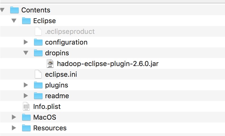The width and height of the screenshot is (225, 136).
Task: Expand the Resources folder triangle
Action: tap(14, 128)
